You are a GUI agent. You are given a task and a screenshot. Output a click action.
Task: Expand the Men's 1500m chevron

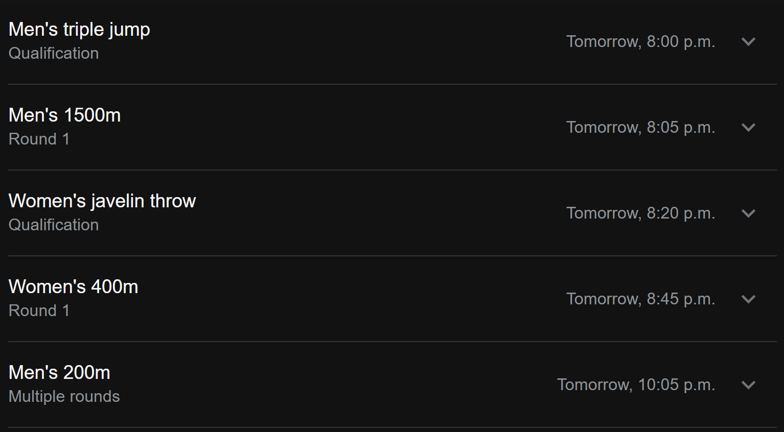748,127
